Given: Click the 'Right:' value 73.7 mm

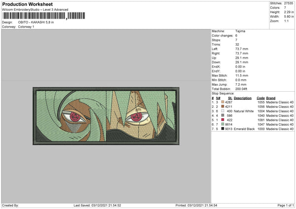Looking at the screenshot, I should pyautogui.click(x=242, y=53).
